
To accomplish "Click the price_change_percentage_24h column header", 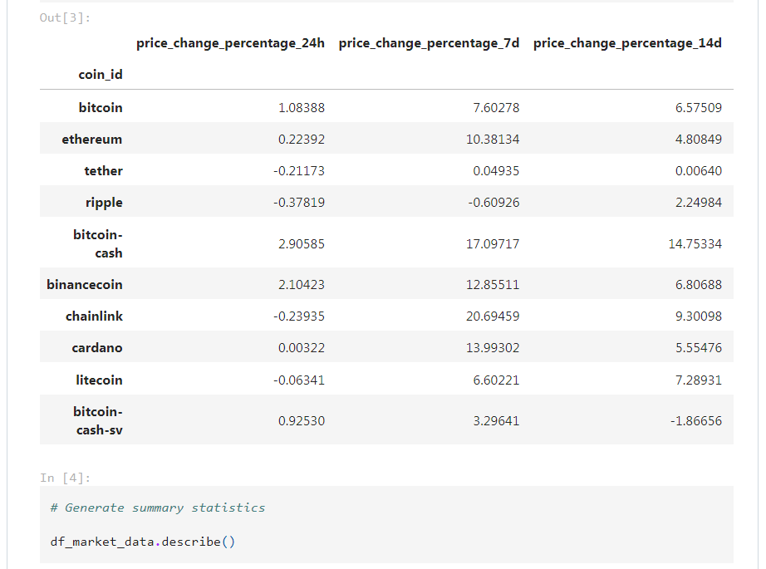I will (x=230, y=43).
